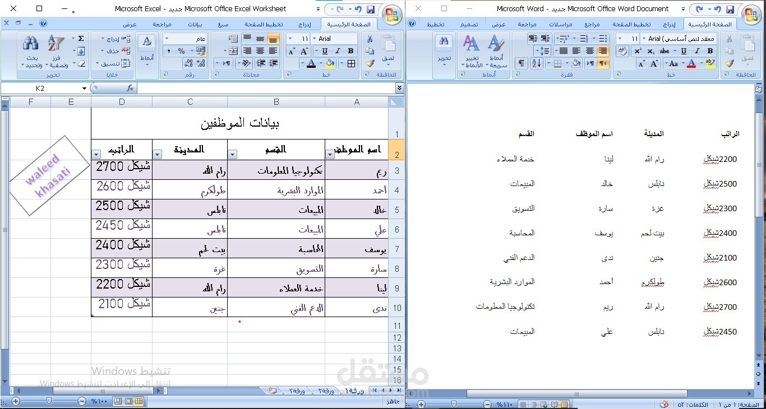
Task: Expand the Excel Name Box dropdown
Action: tap(84, 88)
